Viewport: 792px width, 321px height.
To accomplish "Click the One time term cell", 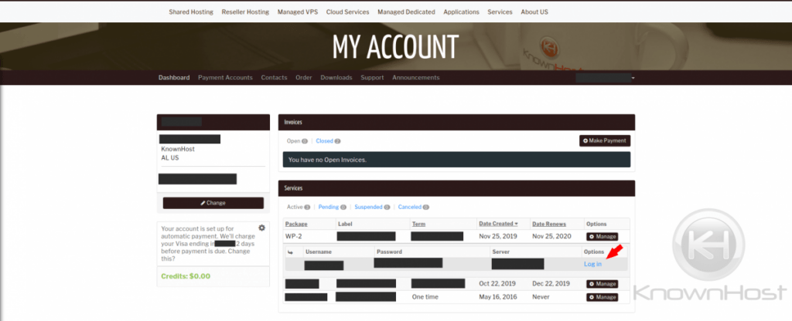I will tap(425, 297).
